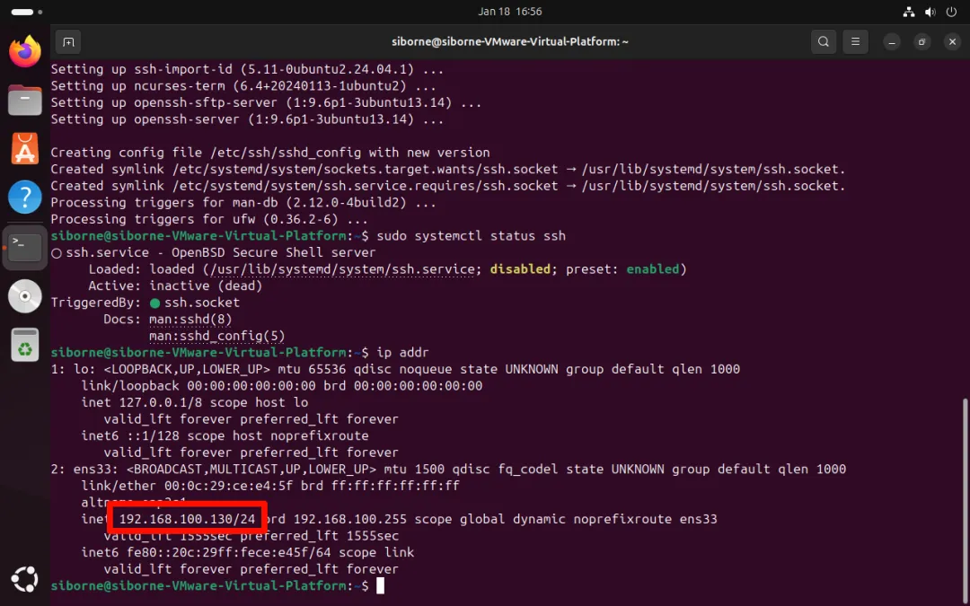Click the green 'enabled' preset word
This screenshot has width=970, height=606.
[x=653, y=269]
